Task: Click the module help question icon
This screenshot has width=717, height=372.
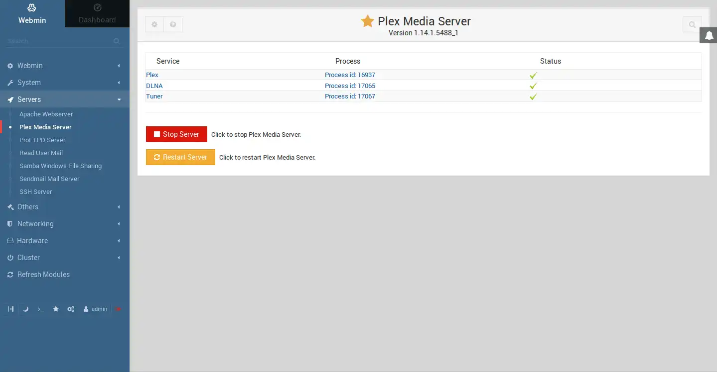Action: [x=173, y=24]
